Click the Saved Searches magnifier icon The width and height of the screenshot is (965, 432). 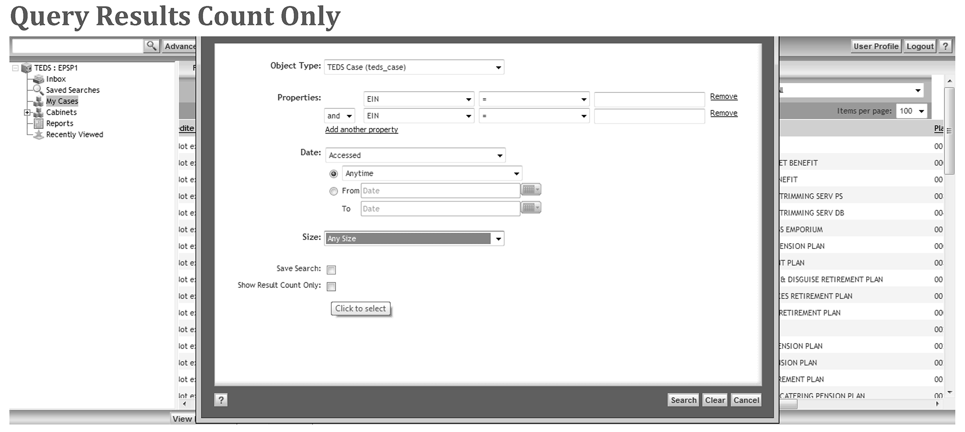coord(38,90)
